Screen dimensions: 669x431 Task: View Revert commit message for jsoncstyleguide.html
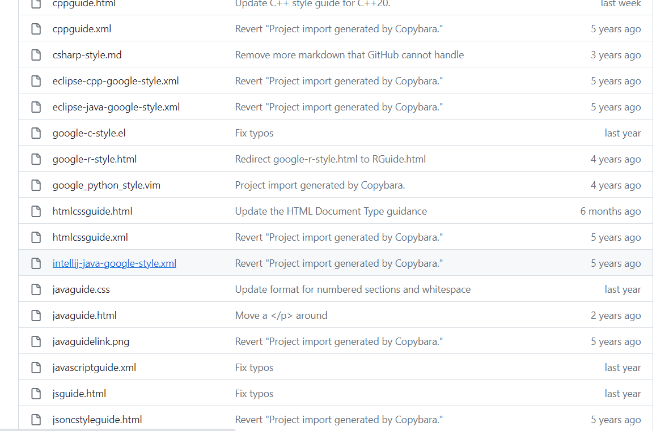(339, 420)
